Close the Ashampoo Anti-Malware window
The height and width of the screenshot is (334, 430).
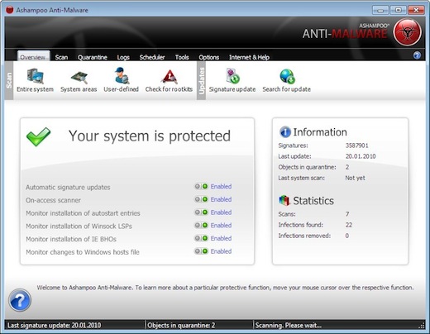pos(416,10)
